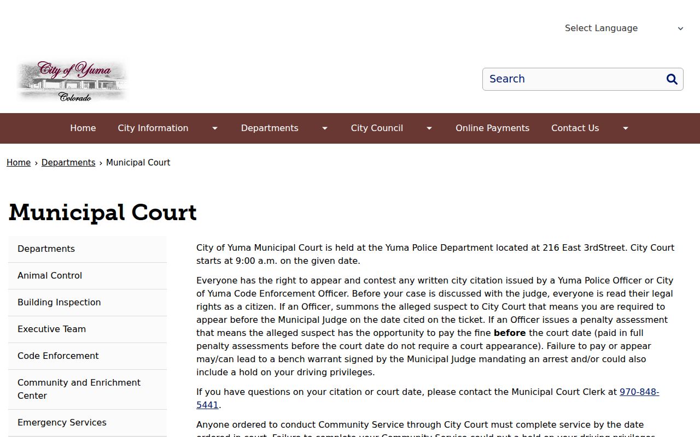
Task: Open Contact Us menu item
Action: (575, 128)
